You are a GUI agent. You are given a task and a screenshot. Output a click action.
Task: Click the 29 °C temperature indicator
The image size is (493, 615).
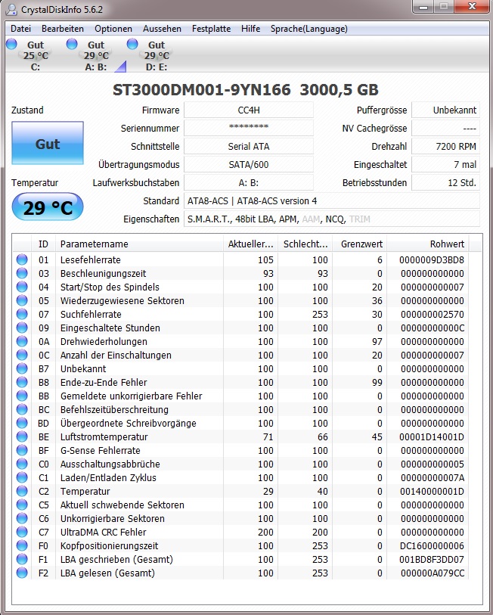pos(48,207)
